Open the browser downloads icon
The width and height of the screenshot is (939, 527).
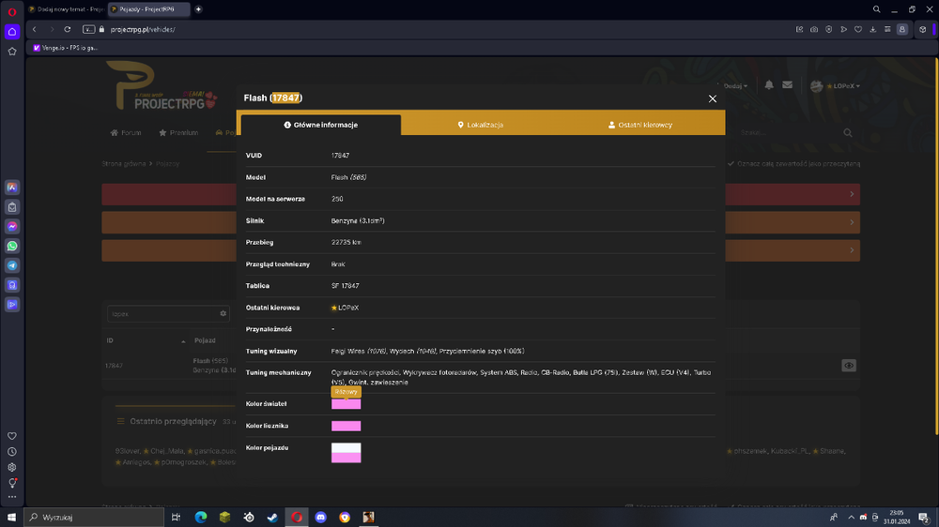click(x=873, y=29)
